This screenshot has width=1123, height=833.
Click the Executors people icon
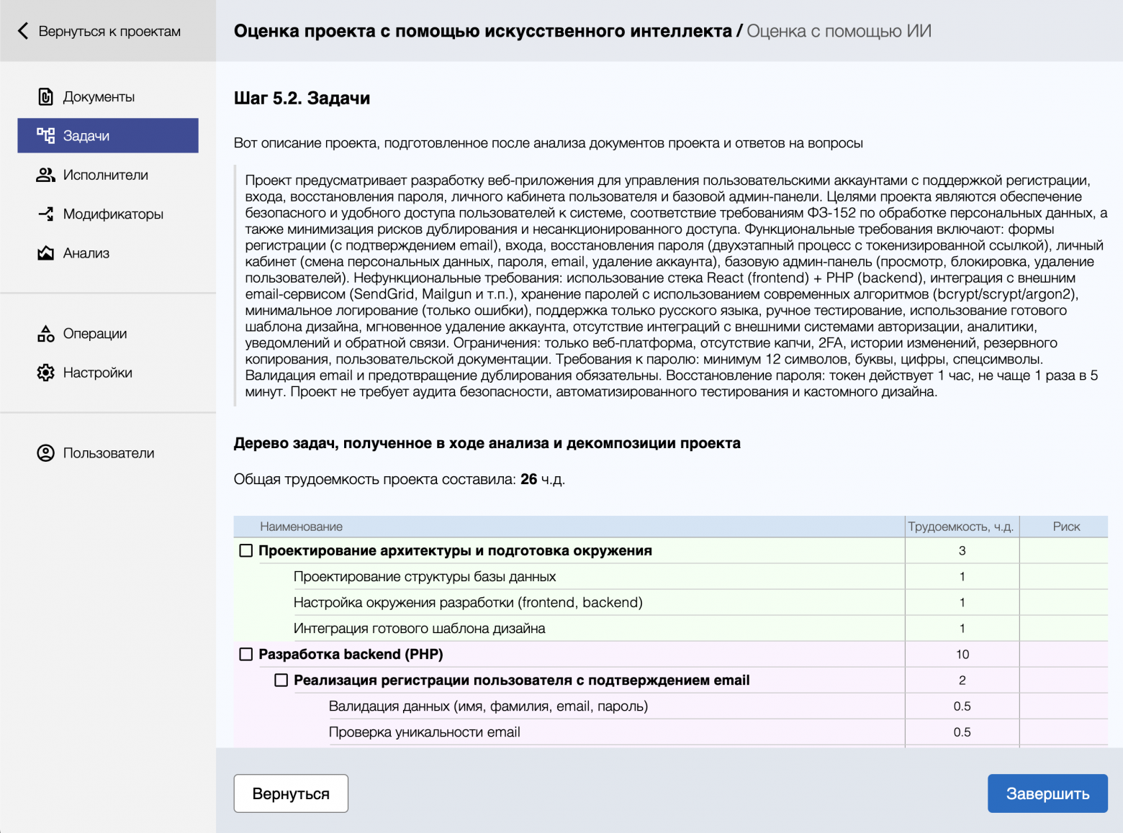pos(45,175)
